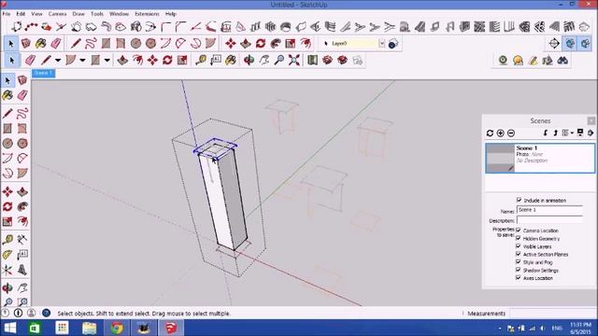Viewport: 598px width, 336px height.
Task: Select the Pan hand tool in the left toolbar
Action: pos(22,287)
